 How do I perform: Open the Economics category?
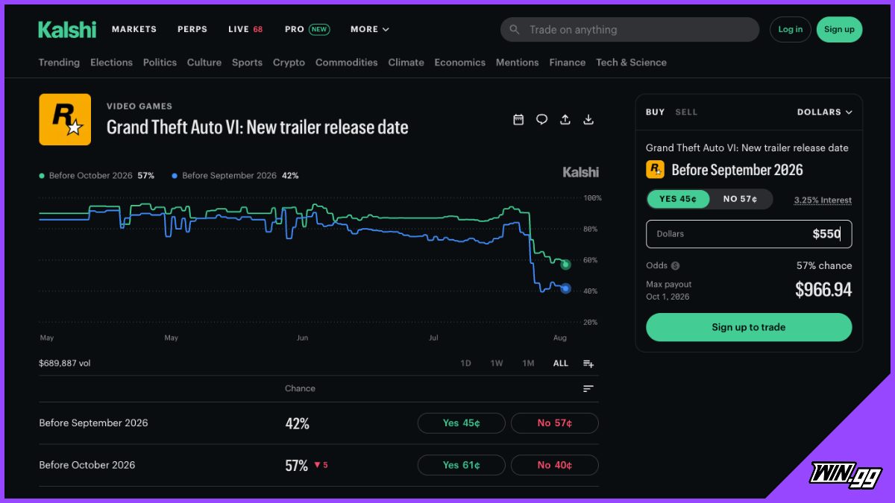(459, 63)
